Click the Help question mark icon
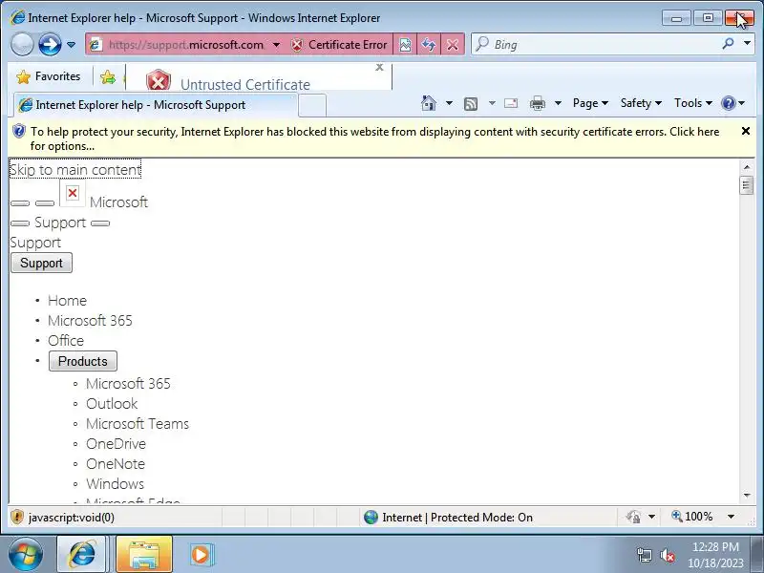764x573 pixels. click(x=729, y=103)
